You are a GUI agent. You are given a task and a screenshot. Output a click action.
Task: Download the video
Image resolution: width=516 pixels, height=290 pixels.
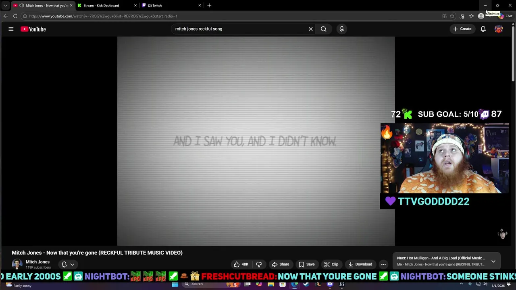(360, 264)
